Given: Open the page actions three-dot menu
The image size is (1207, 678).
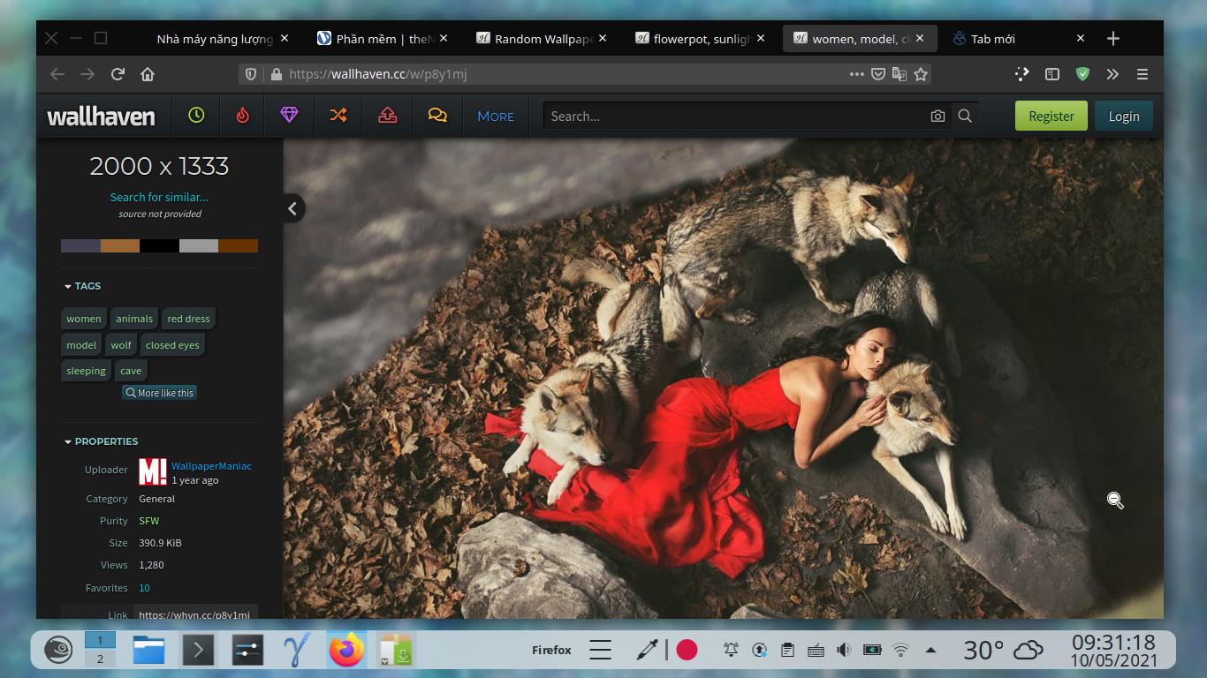Looking at the screenshot, I should 856,74.
